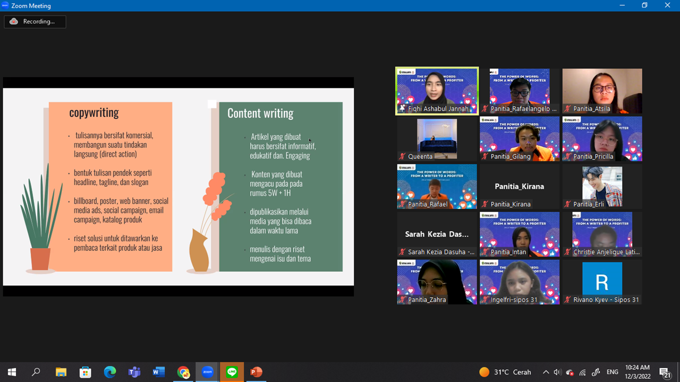Click the Google Chrome taskbar icon

pyautogui.click(x=183, y=372)
